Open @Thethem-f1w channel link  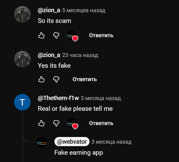(x=58, y=98)
